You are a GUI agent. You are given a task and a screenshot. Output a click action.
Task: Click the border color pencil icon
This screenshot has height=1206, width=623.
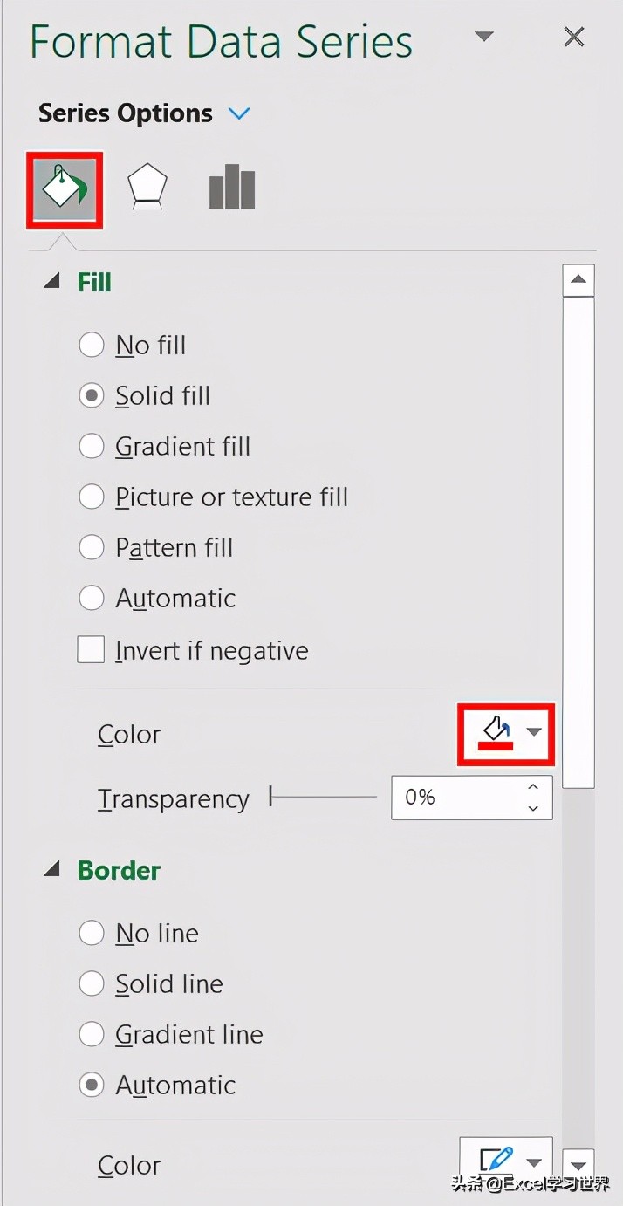pos(496,1160)
